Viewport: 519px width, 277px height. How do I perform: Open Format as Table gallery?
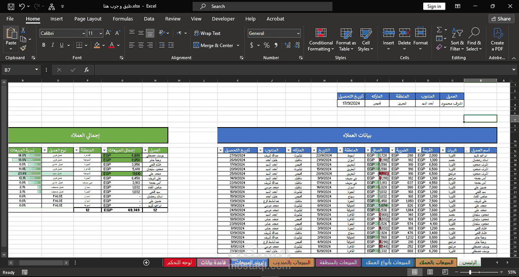pyautogui.click(x=346, y=39)
